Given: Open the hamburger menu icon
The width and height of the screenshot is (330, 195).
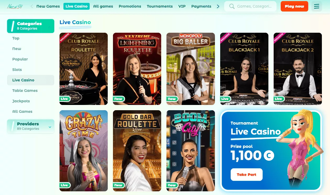Looking at the screenshot, I should pyautogui.click(x=317, y=6).
